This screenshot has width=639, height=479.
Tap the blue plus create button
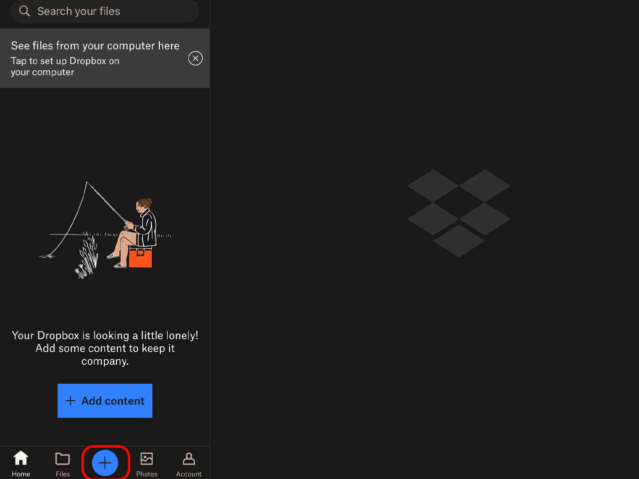(x=105, y=463)
